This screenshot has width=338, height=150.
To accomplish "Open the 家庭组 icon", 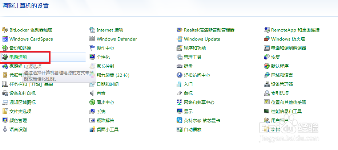I will pyautogui.click(x=5, y=66).
